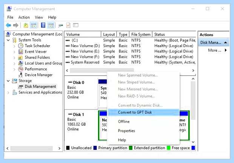
Task: Click the Services and Applications icon
Action: 15,93
